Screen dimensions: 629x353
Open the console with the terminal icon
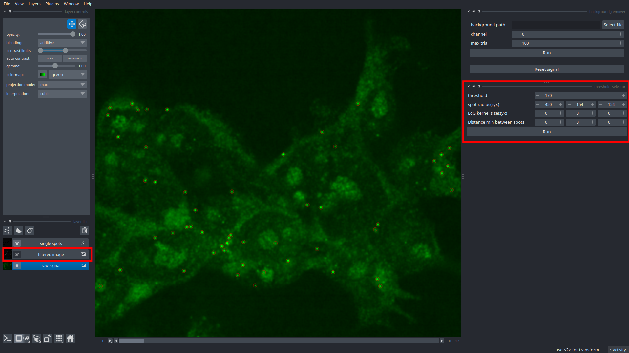pos(8,338)
